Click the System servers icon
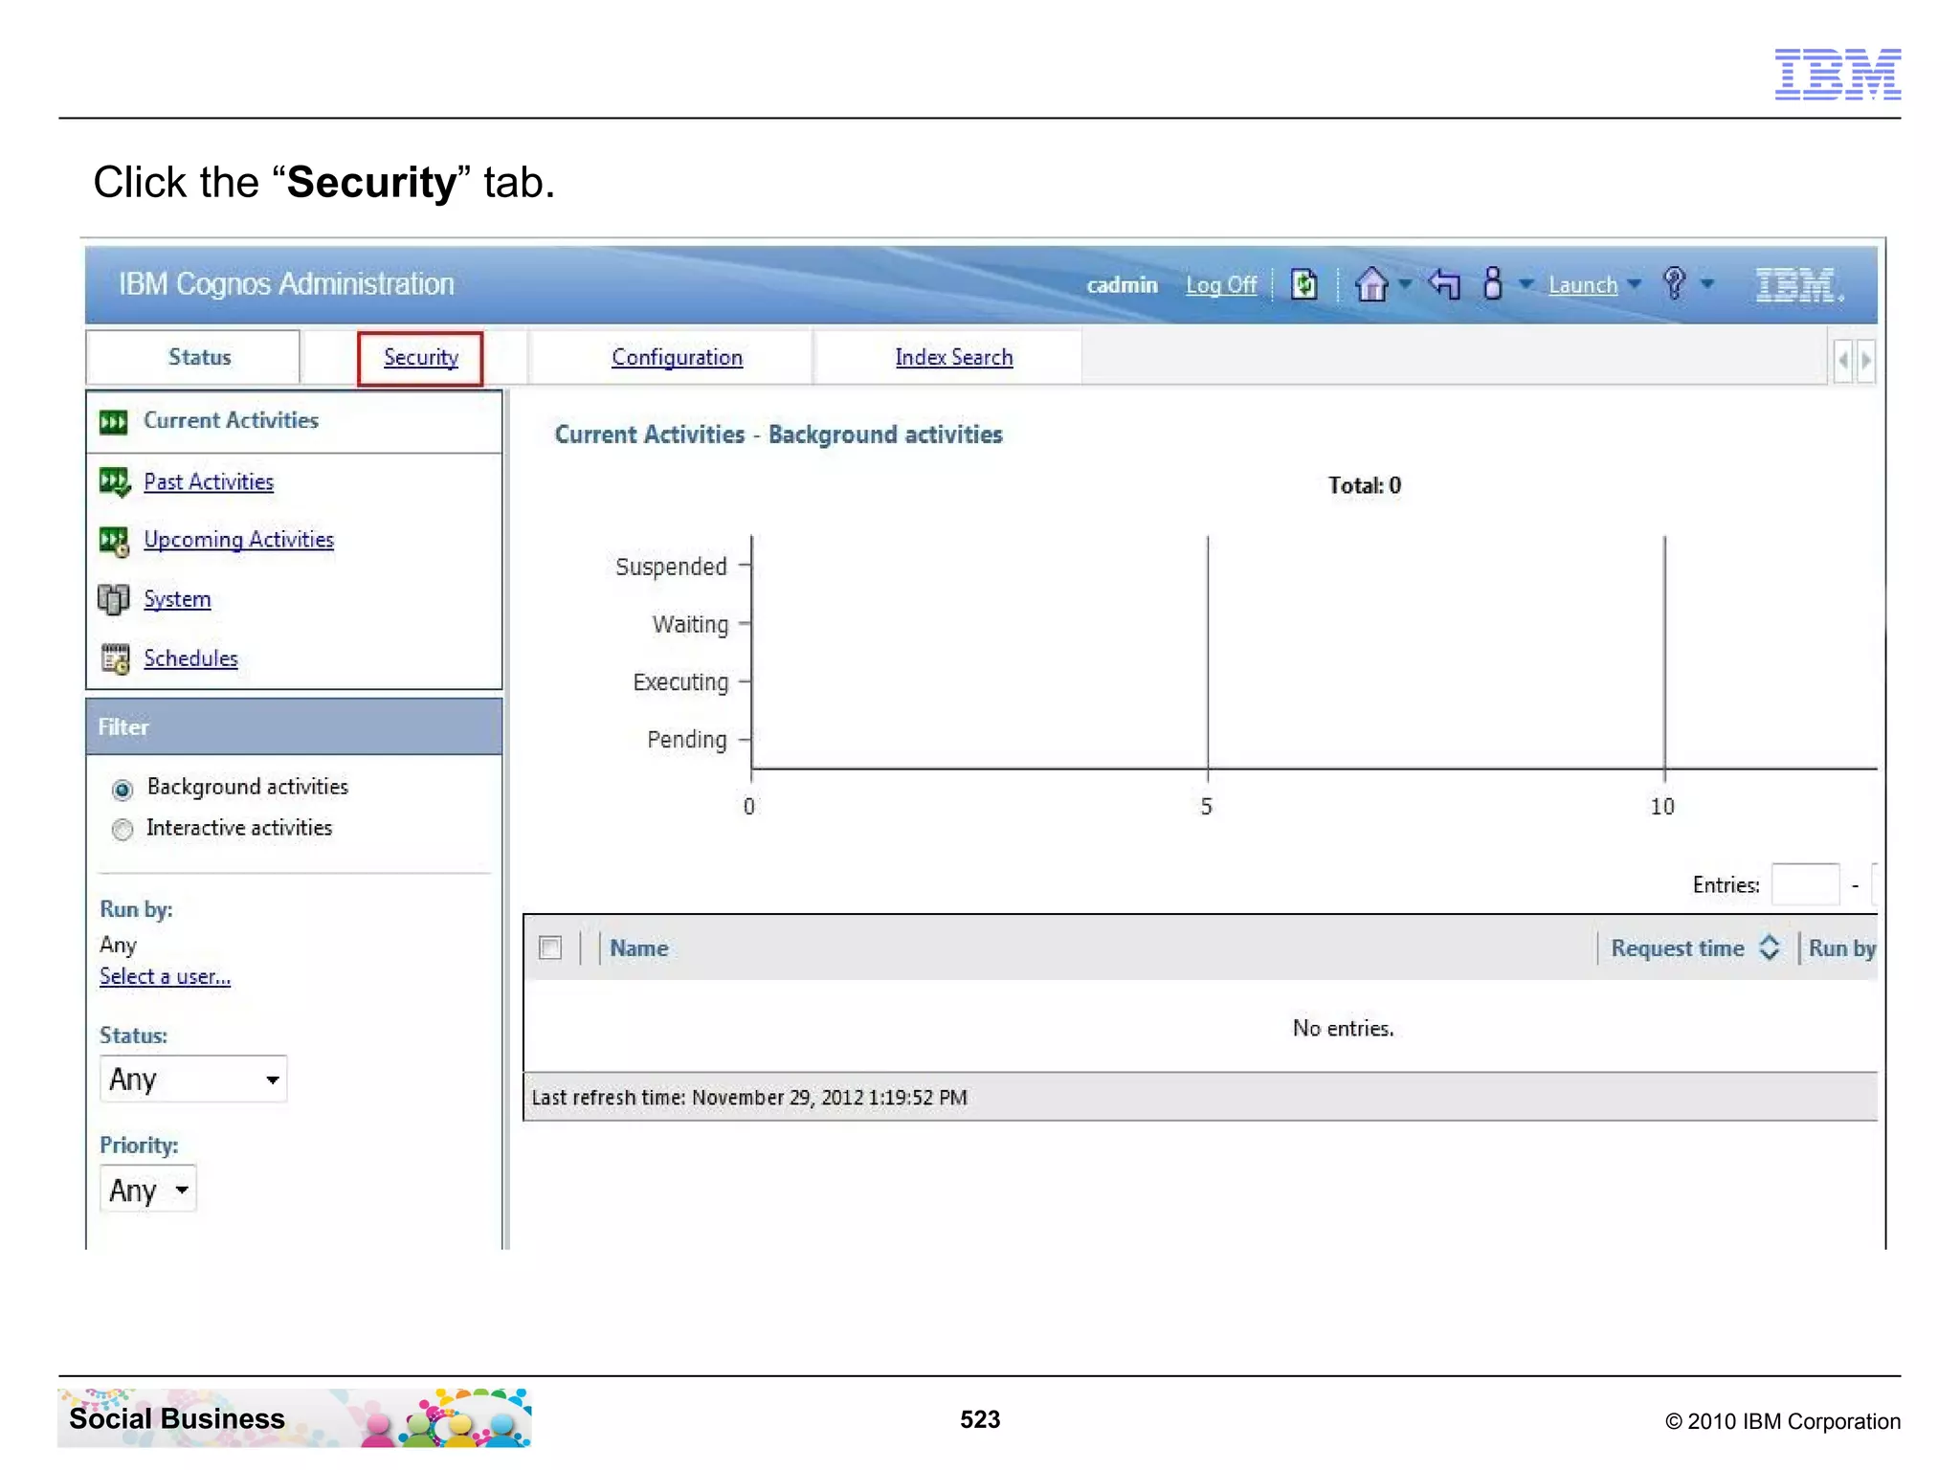Viewport: 1960px width, 1470px height. click(114, 600)
